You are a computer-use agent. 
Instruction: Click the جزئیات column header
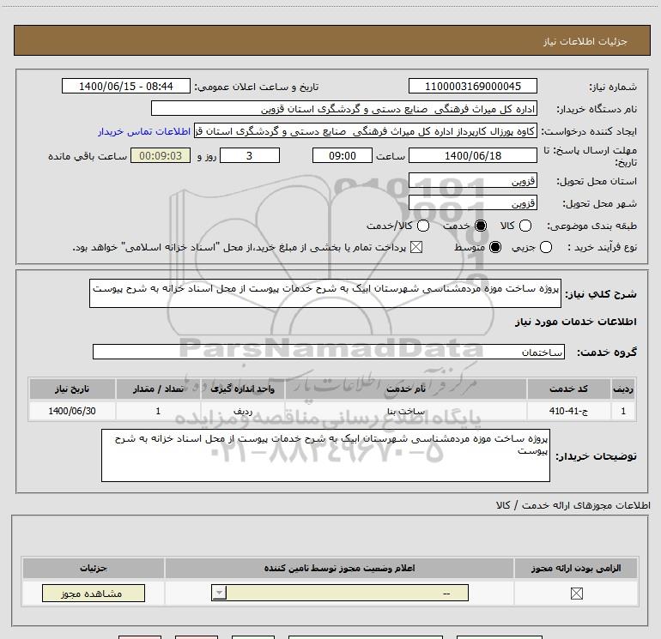pos(94,568)
